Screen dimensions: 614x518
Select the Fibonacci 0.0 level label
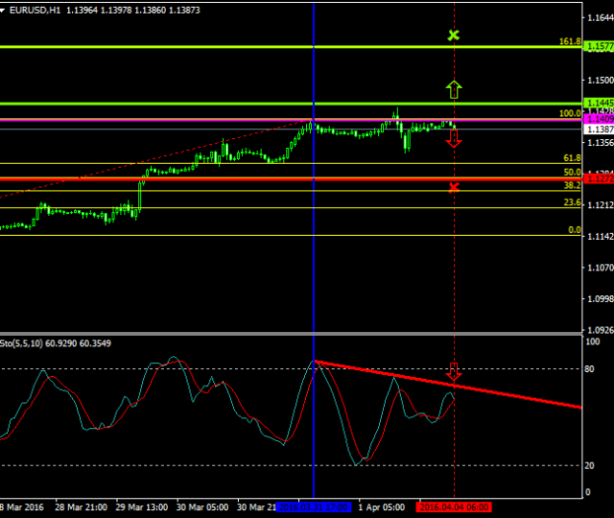574,230
